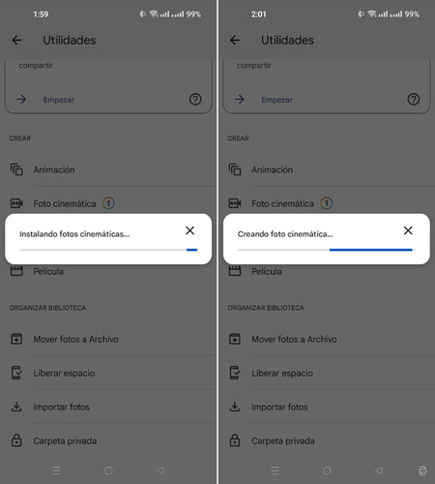This screenshot has width=435, height=484.
Task: Close the 'Instalando fotos cinemáticas' dialog
Action: click(x=189, y=230)
